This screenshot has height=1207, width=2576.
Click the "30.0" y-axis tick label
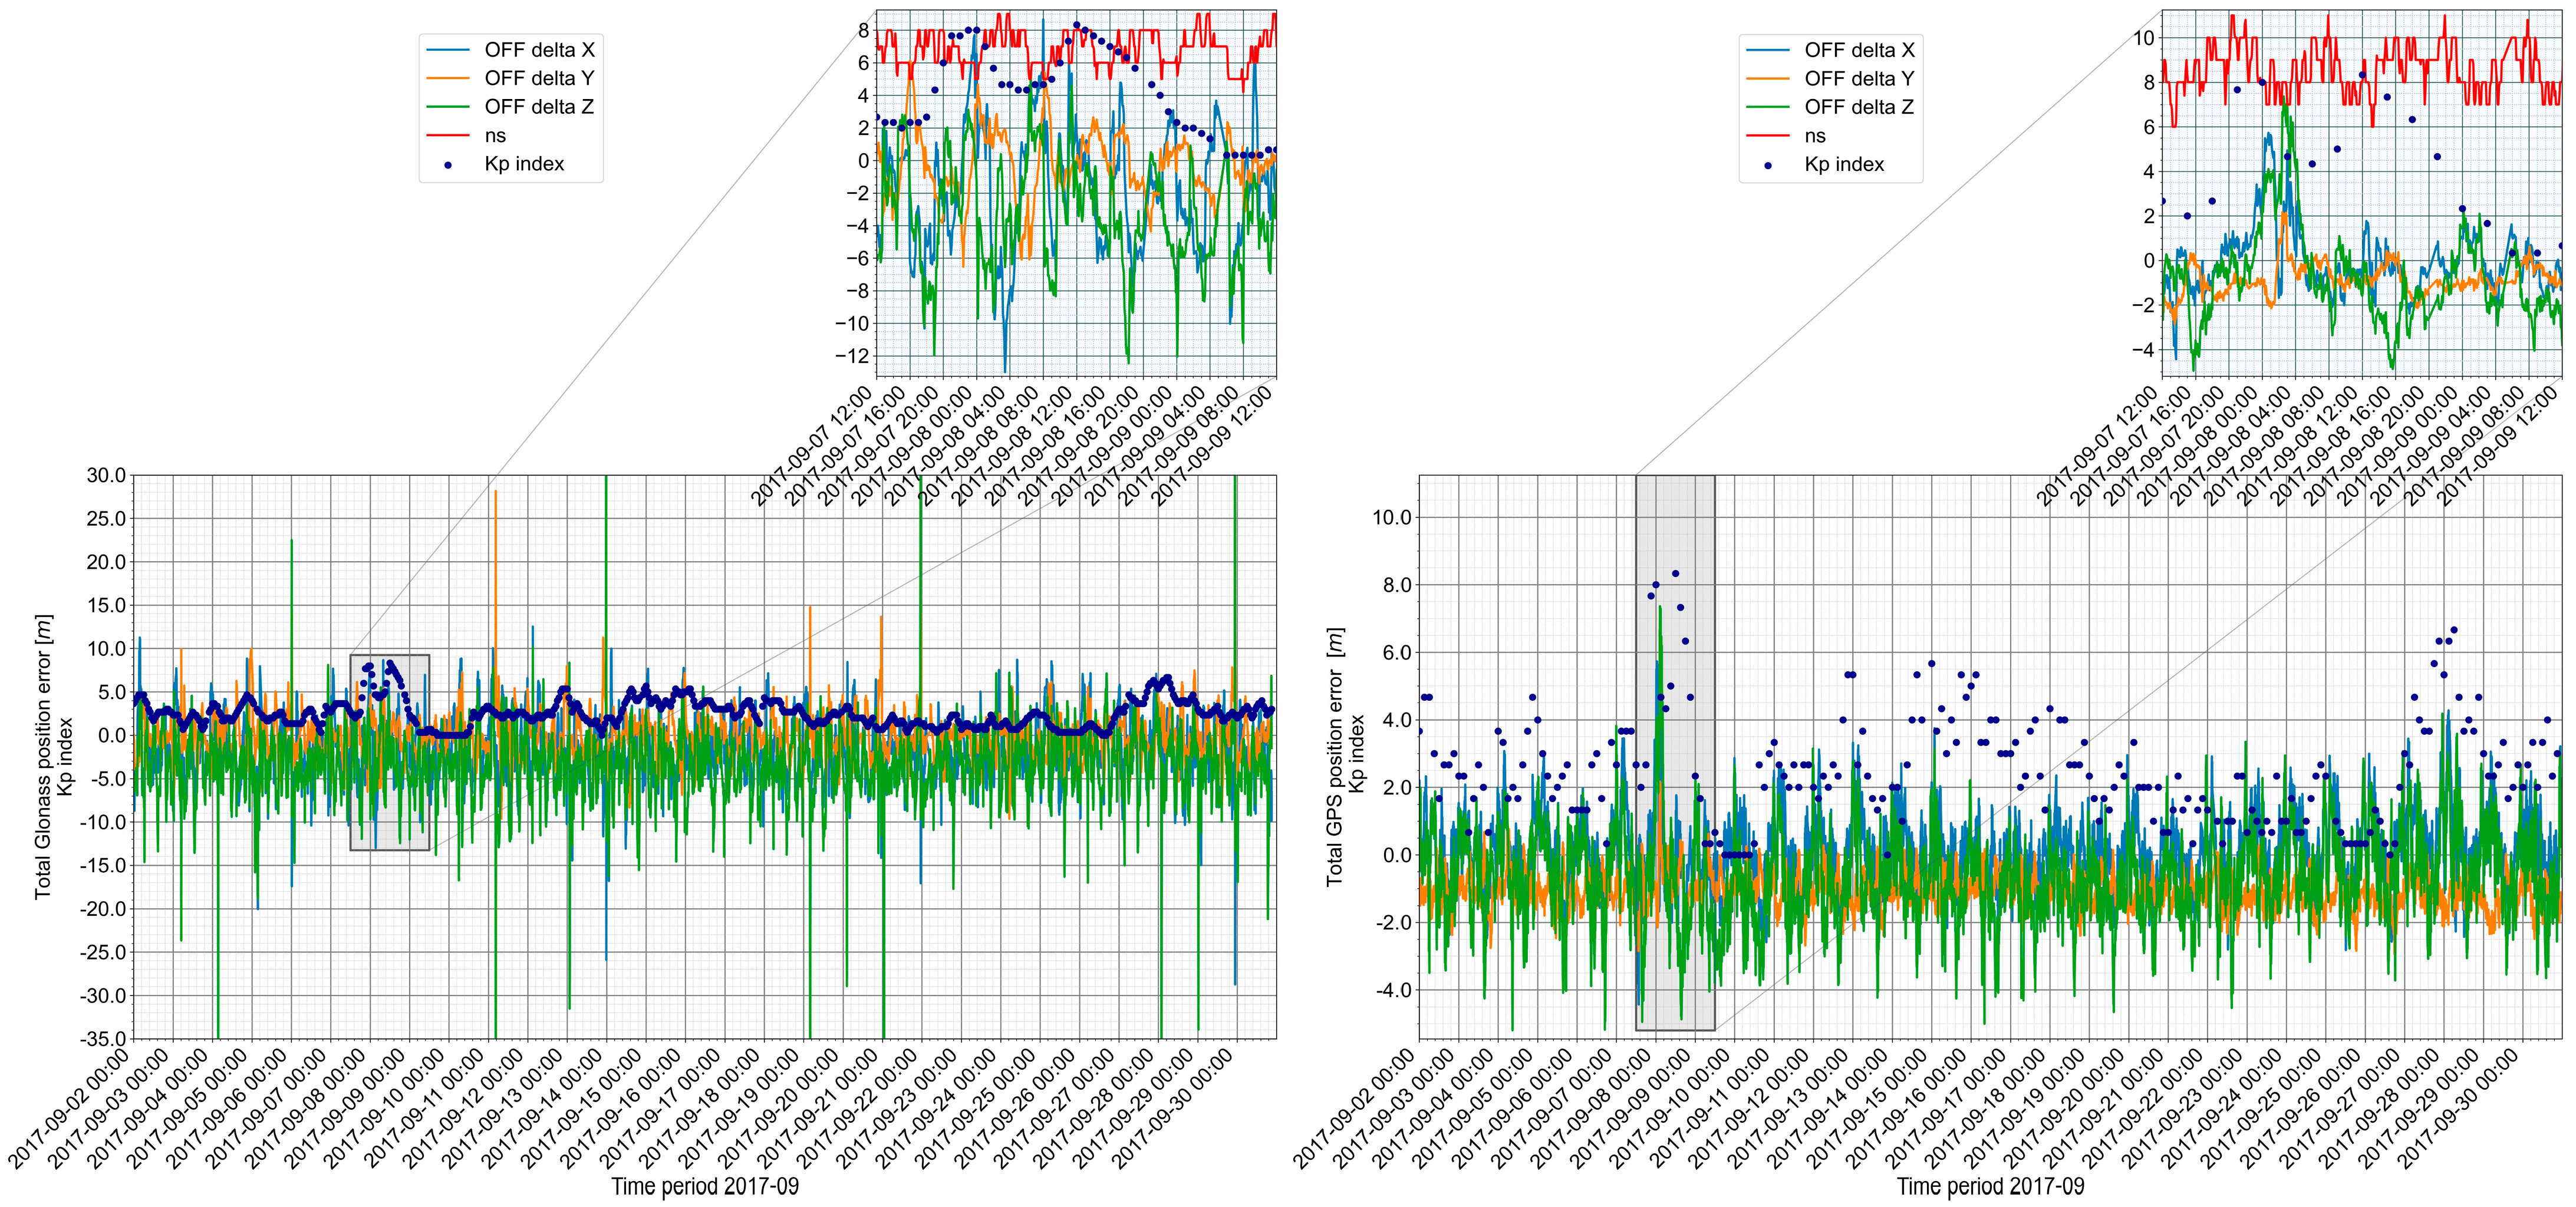pyautogui.click(x=106, y=475)
